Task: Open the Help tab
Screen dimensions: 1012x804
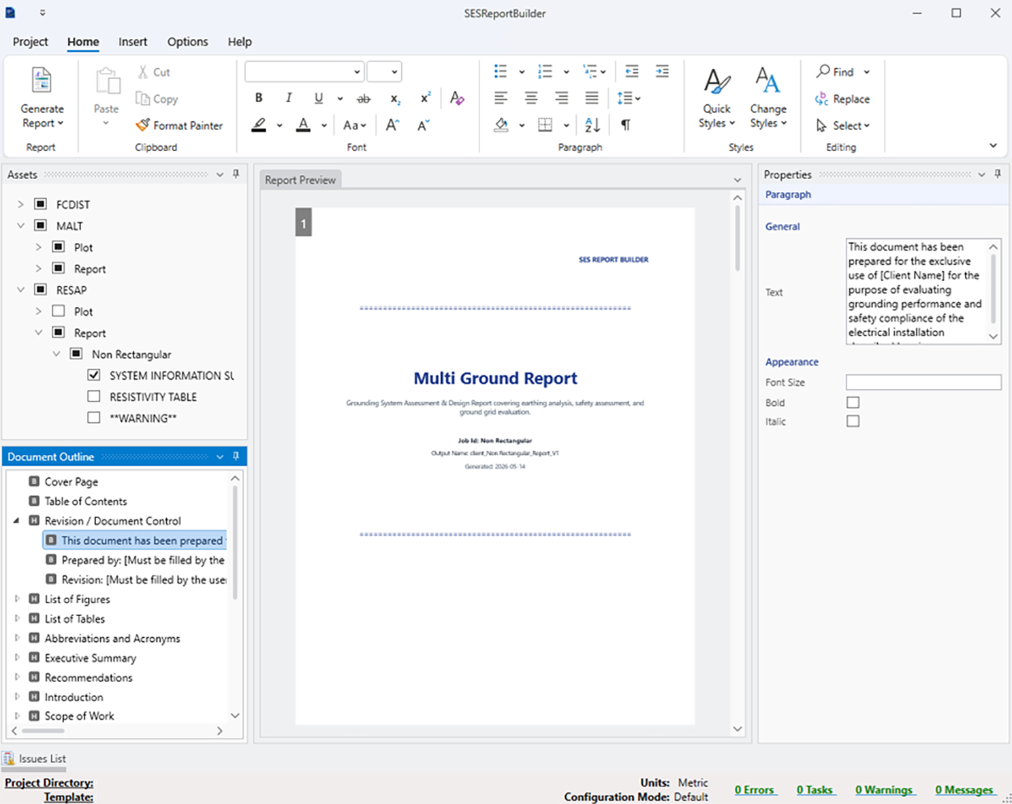Action: 240,42
